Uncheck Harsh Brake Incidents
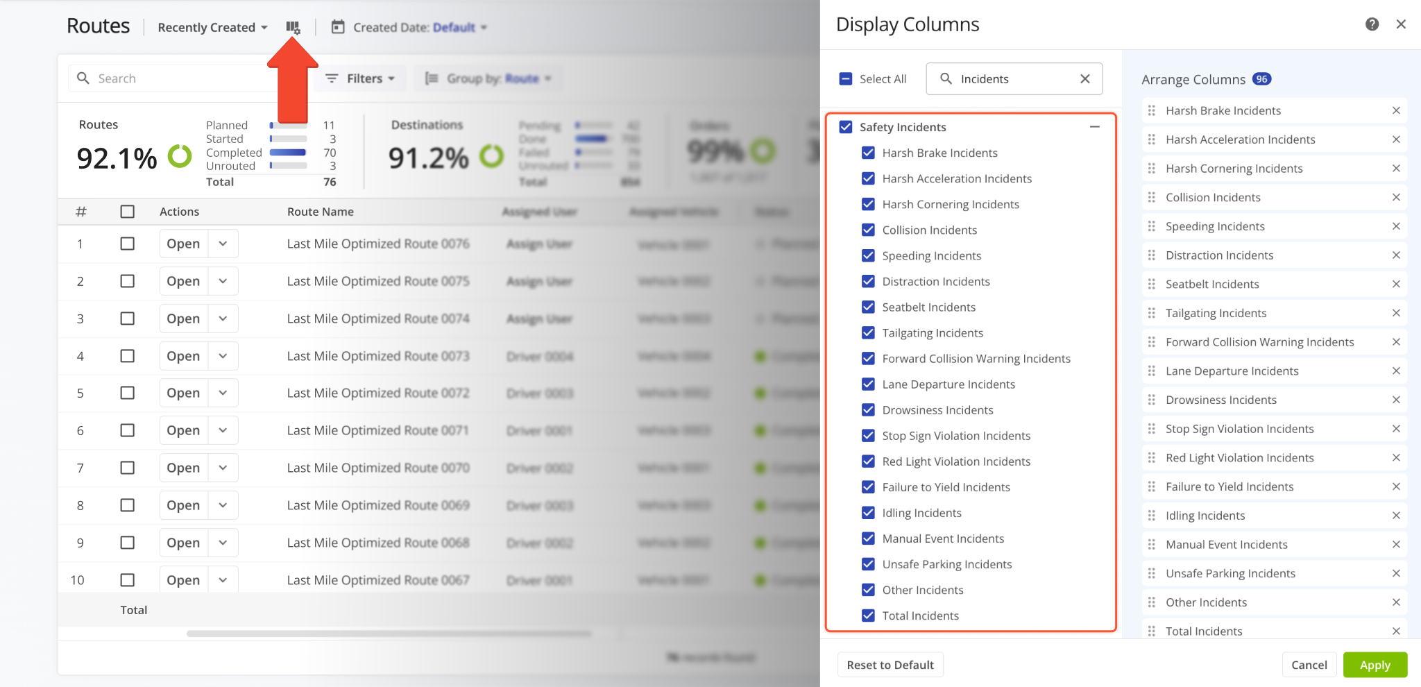Screen dimensions: 1421x687 tap(868, 153)
